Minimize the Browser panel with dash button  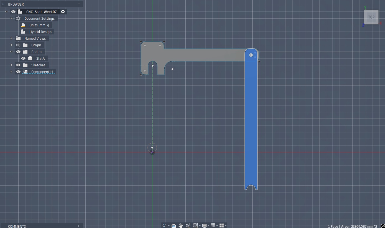pos(79,4)
